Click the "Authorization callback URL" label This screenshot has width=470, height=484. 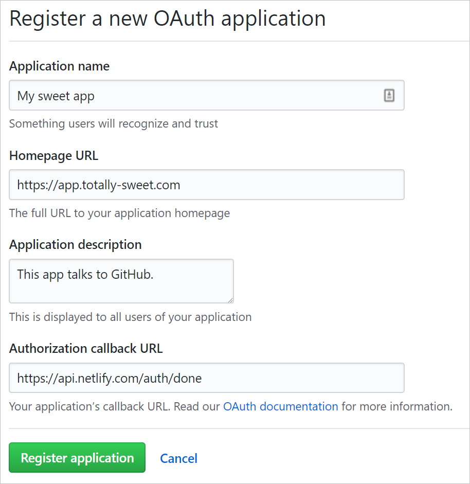[x=86, y=348]
